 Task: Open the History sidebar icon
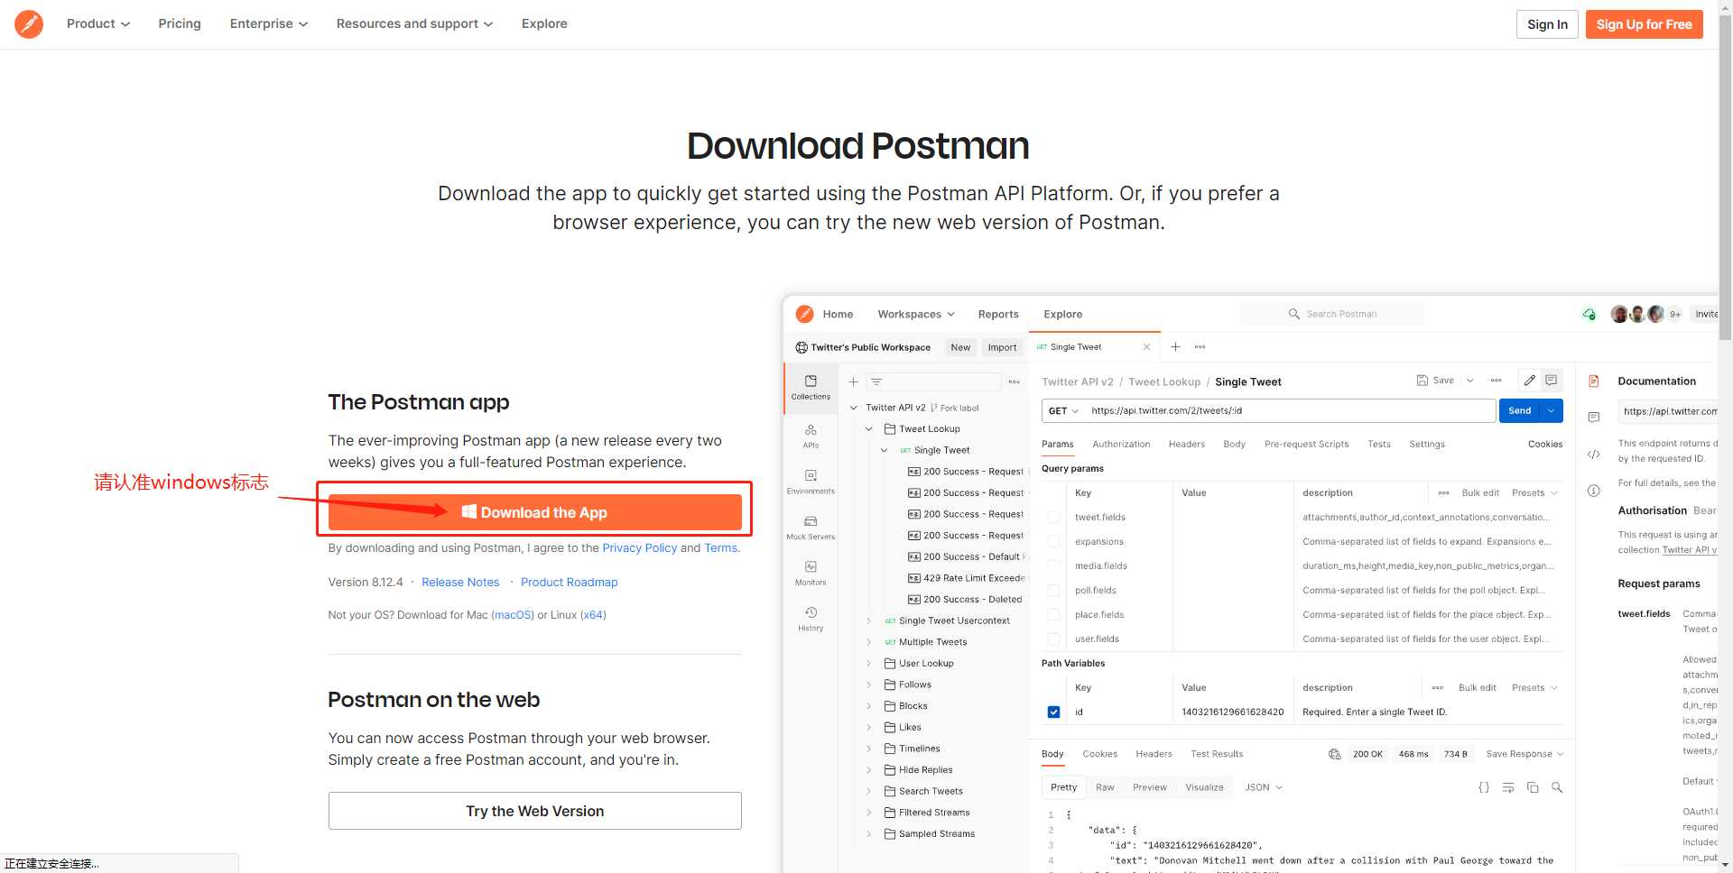(x=811, y=619)
